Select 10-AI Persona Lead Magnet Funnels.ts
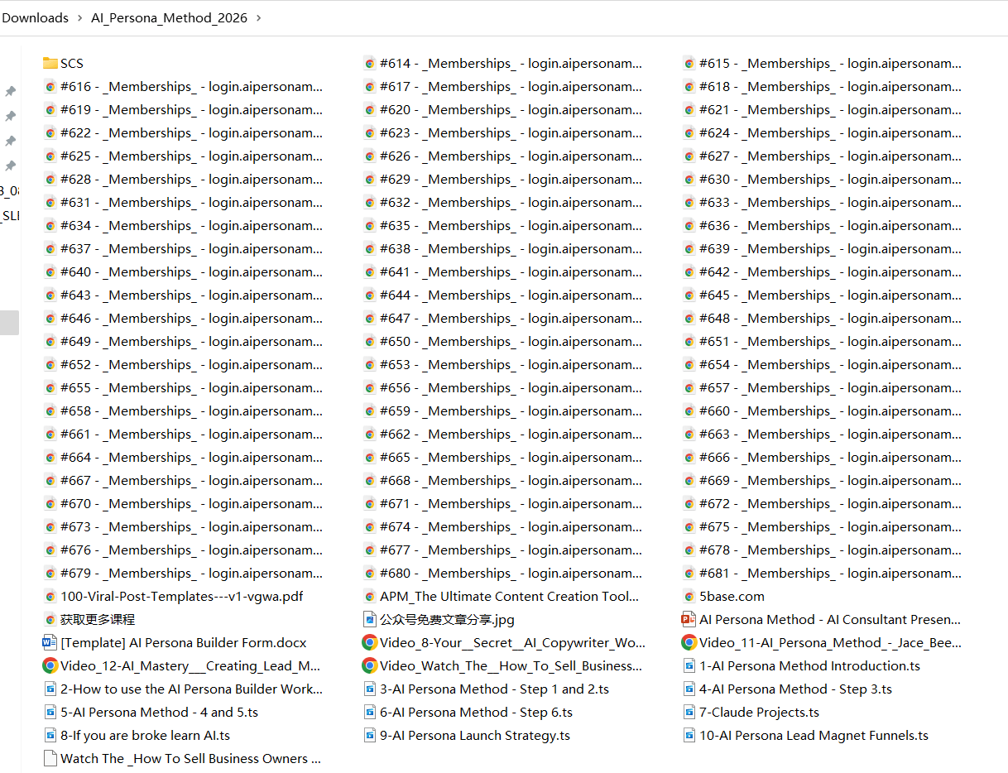 point(813,735)
